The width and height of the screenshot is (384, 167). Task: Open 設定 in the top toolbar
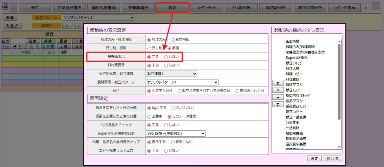[x=172, y=8]
